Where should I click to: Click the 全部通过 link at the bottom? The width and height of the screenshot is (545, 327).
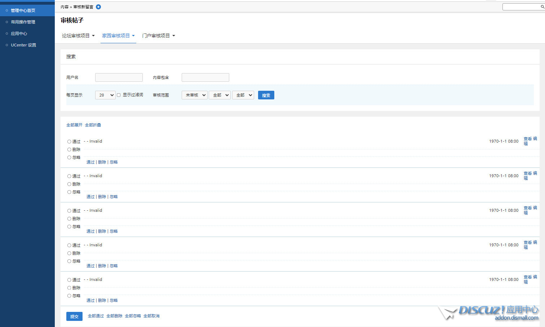(x=96, y=316)
